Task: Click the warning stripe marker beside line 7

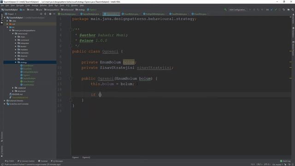Action: 290,51
